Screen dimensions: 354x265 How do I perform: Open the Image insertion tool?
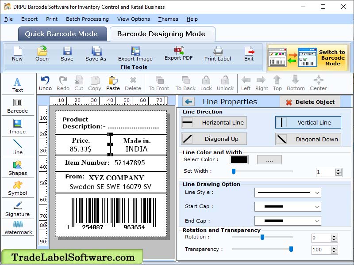(x=18, y=126)
